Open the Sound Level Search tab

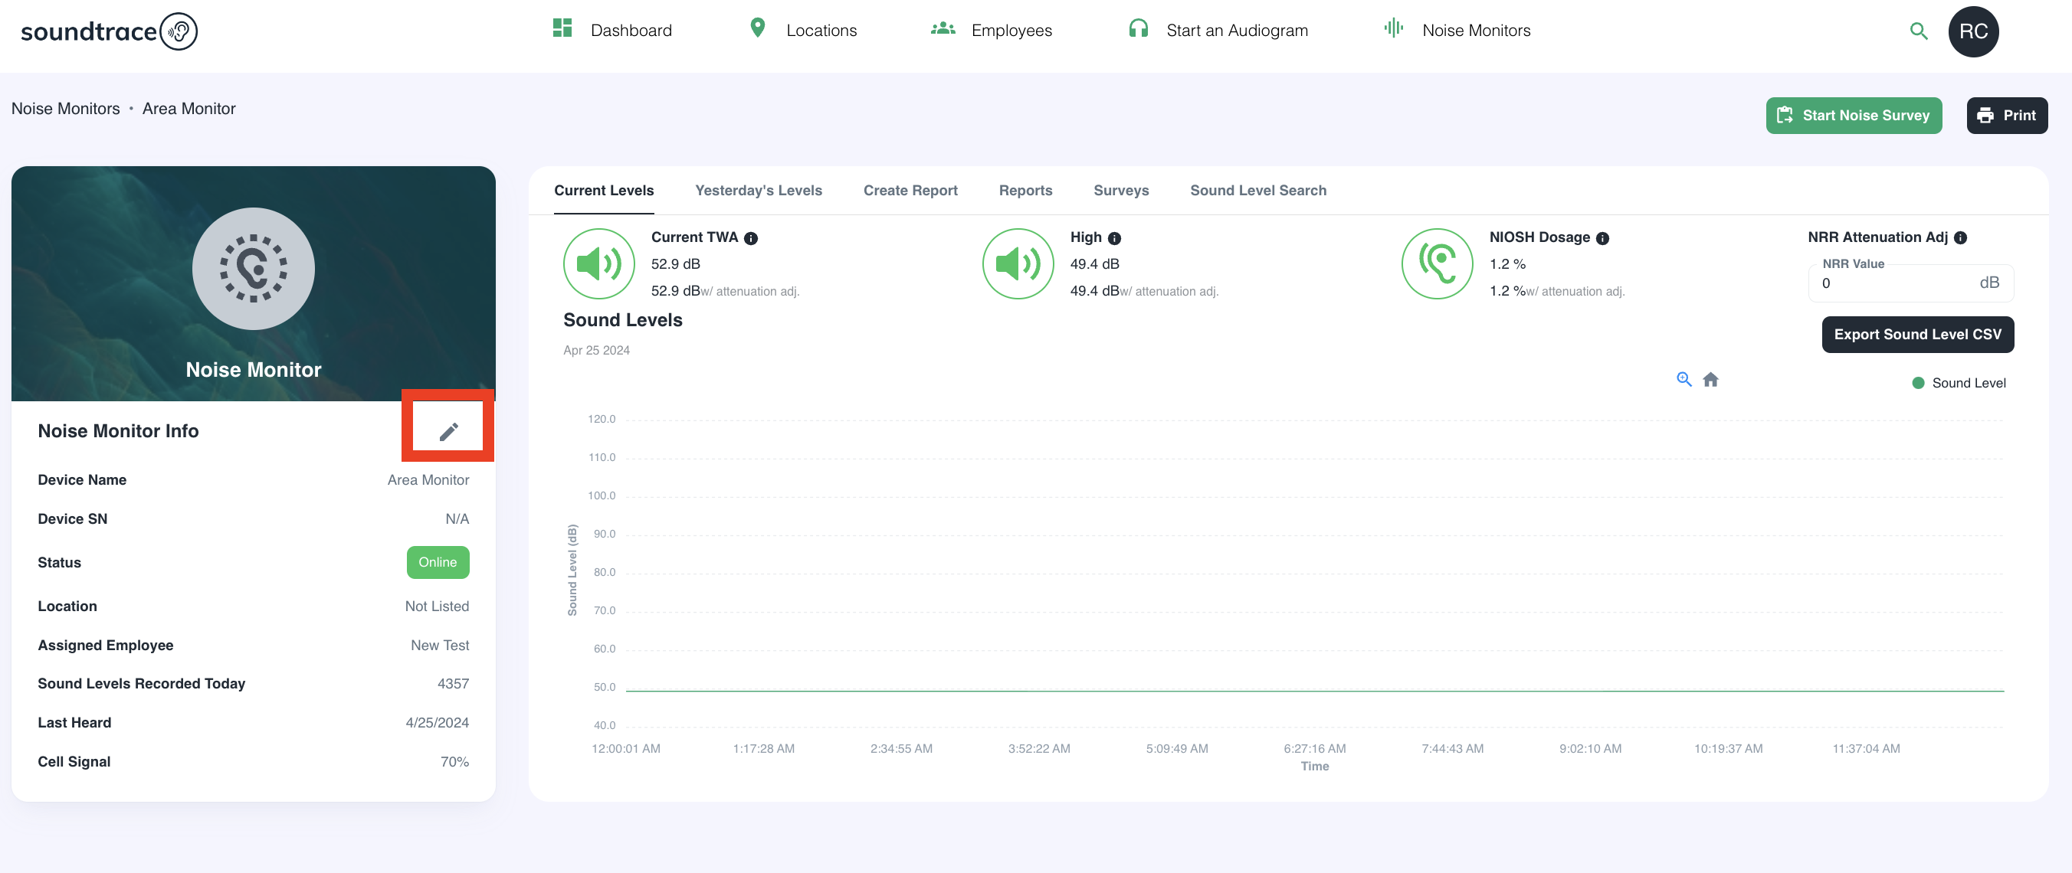click(x=1258, y=191)
